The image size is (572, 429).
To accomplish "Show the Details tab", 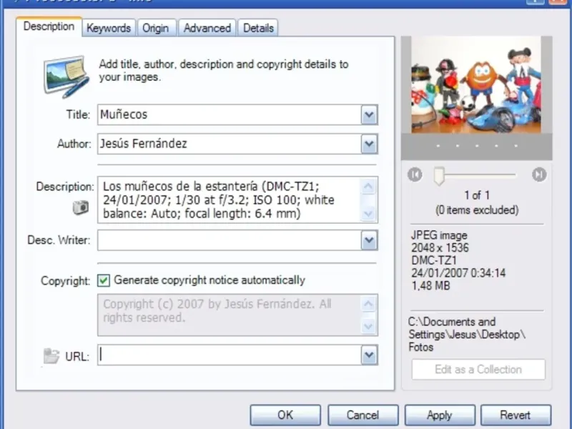I will 258,28.
